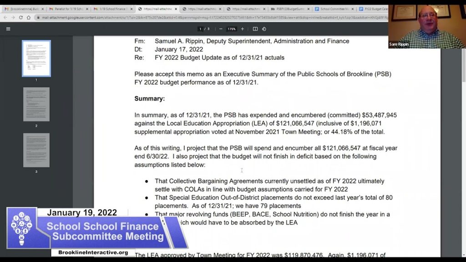466x262 pixels.
Task: Zoom in with the plus icon
Action: pos(243,29)
